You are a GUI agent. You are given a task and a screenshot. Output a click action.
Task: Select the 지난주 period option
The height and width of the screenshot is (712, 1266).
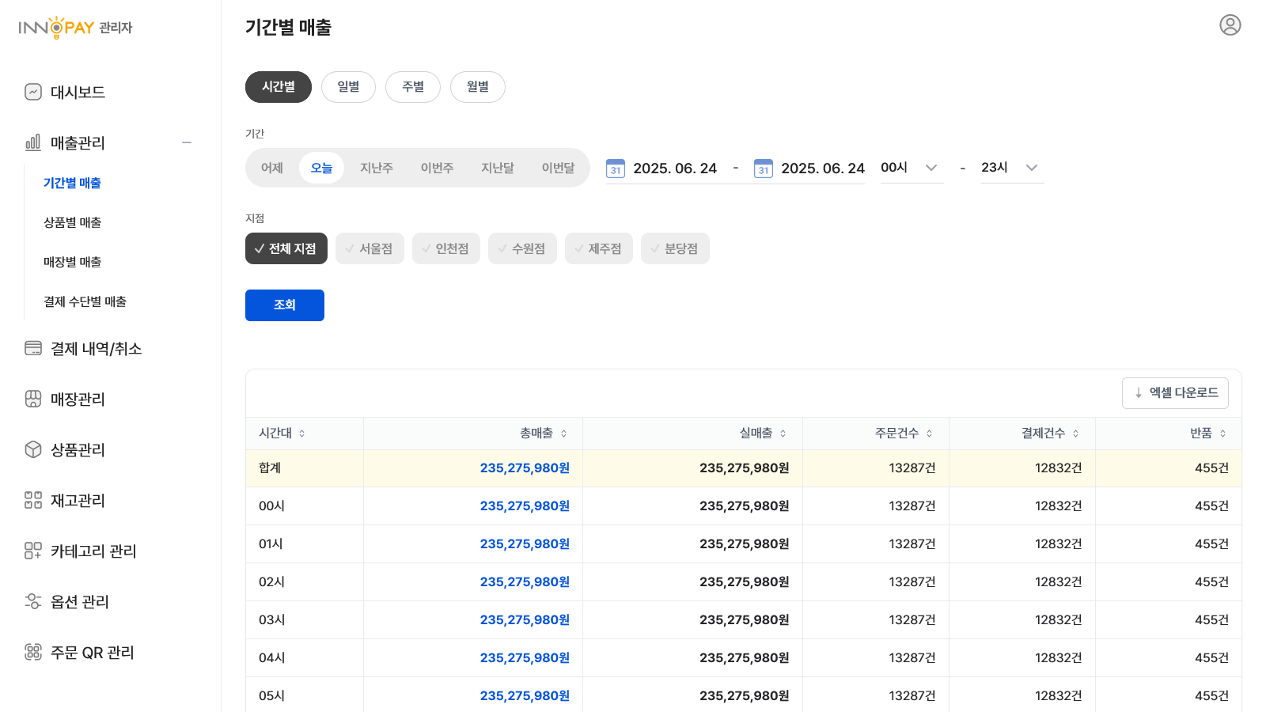click(377, 168)
